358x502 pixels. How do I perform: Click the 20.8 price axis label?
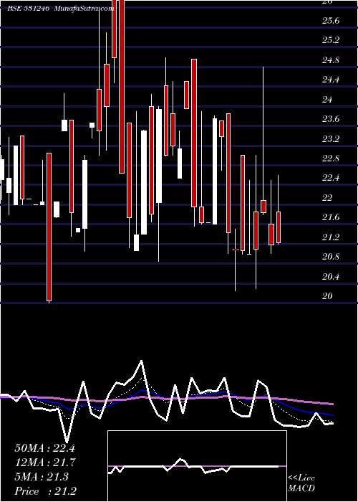[331, 257]
